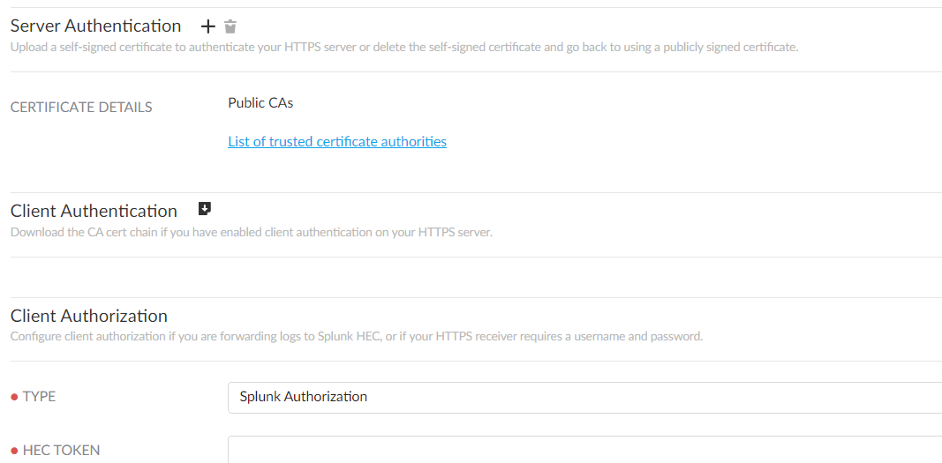Screen dimensions: 942x463
Task: Click the Server Authentication heading
Action: (95, 26)
